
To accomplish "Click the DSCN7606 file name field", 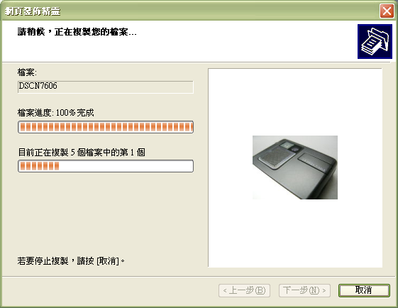I will click(106, 87).
